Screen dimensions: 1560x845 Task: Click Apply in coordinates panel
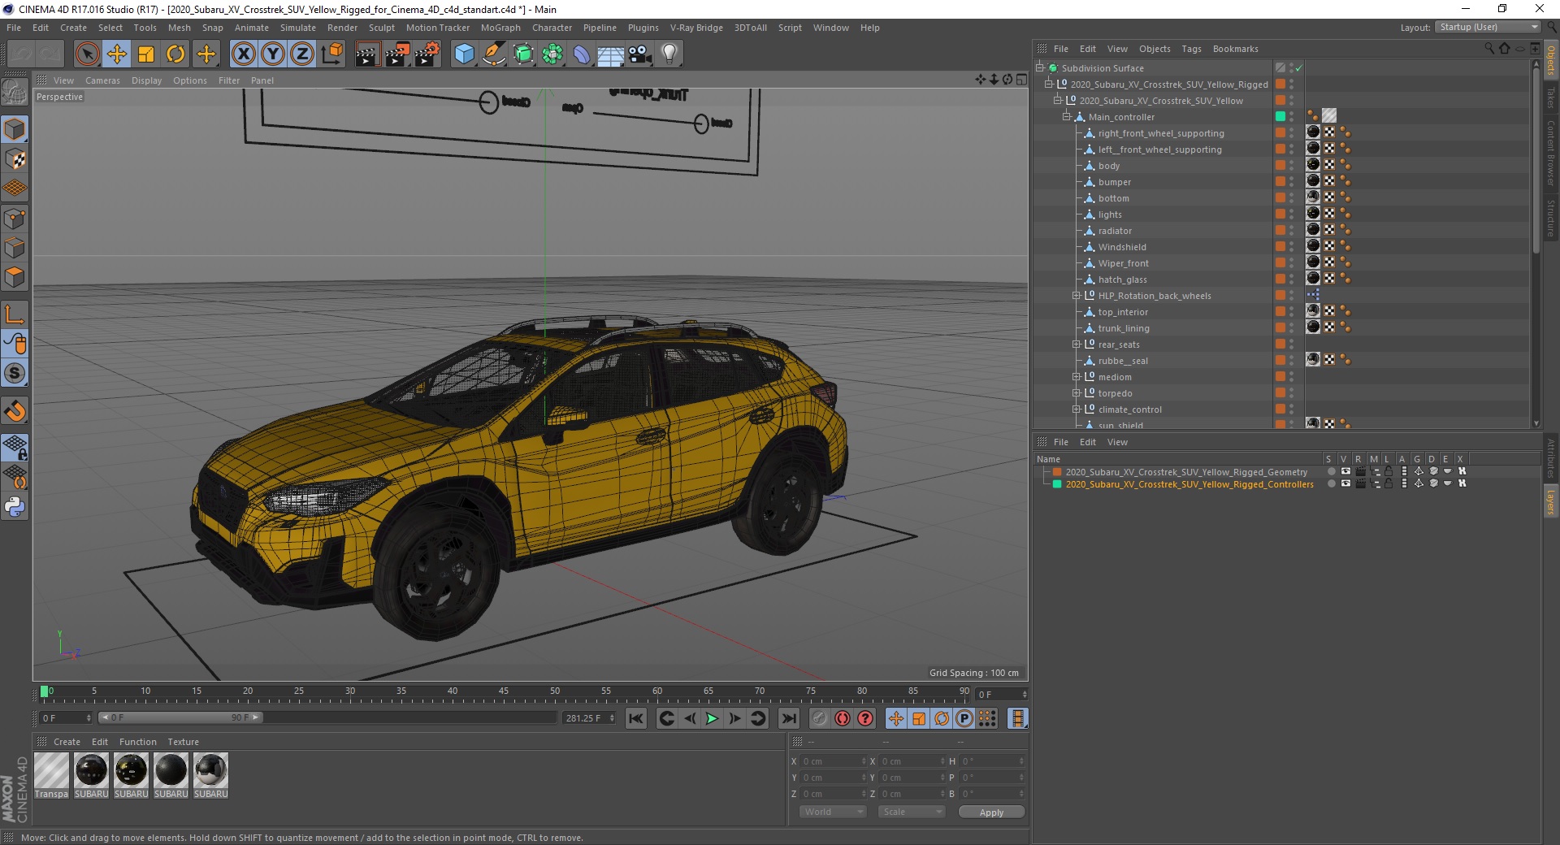pyautogui.click(x=991, y=812)
